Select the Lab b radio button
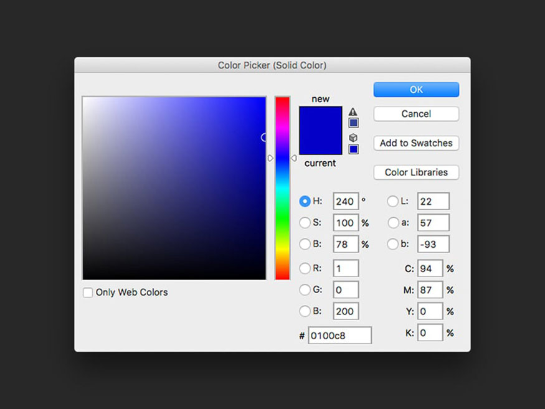The width and height of the screenshot is (545, 409). click(x=393, y=244)
